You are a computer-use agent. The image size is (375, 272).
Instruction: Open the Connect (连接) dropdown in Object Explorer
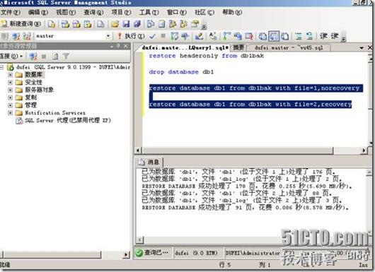[x=11, y=57]
